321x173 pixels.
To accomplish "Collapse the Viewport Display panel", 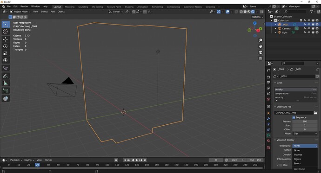I will pyautogui.click(x=275, y=140).
